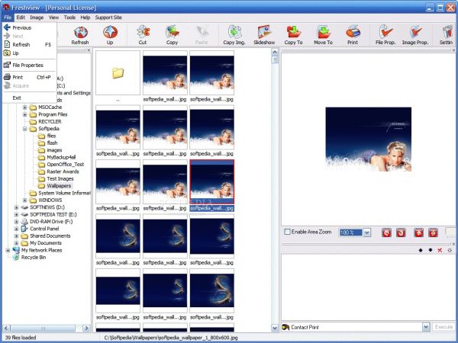
Task: Open the Tools menu
Action: coord(69,17)
